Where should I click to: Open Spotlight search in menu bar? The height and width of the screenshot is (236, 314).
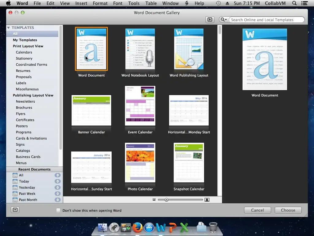(x=294, y=3)
